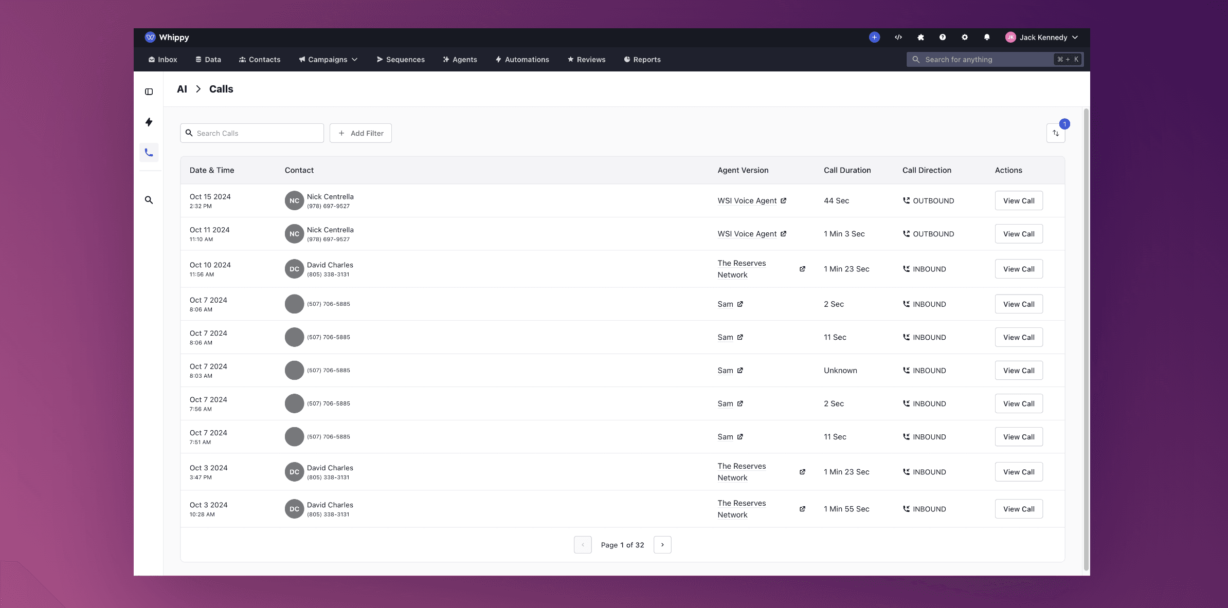Click the magnifier icon in left sidebar
This screenshot has height=608, width=1228.
tap(149, 200)
